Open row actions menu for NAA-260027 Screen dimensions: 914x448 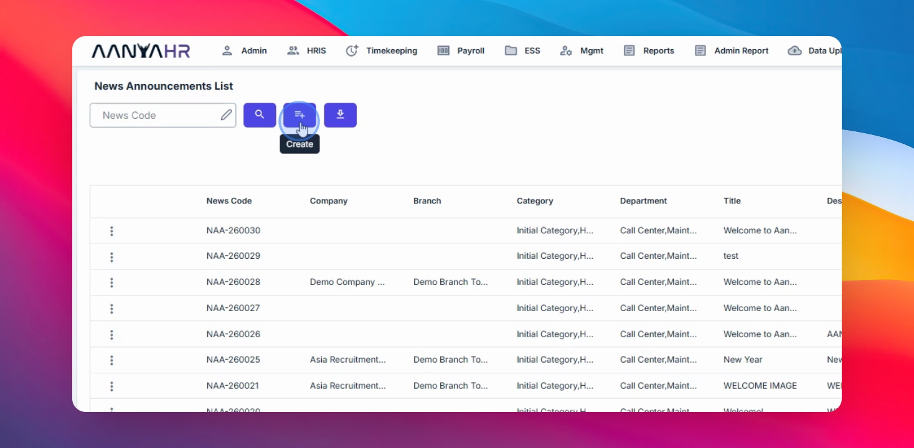coord(111,309)
